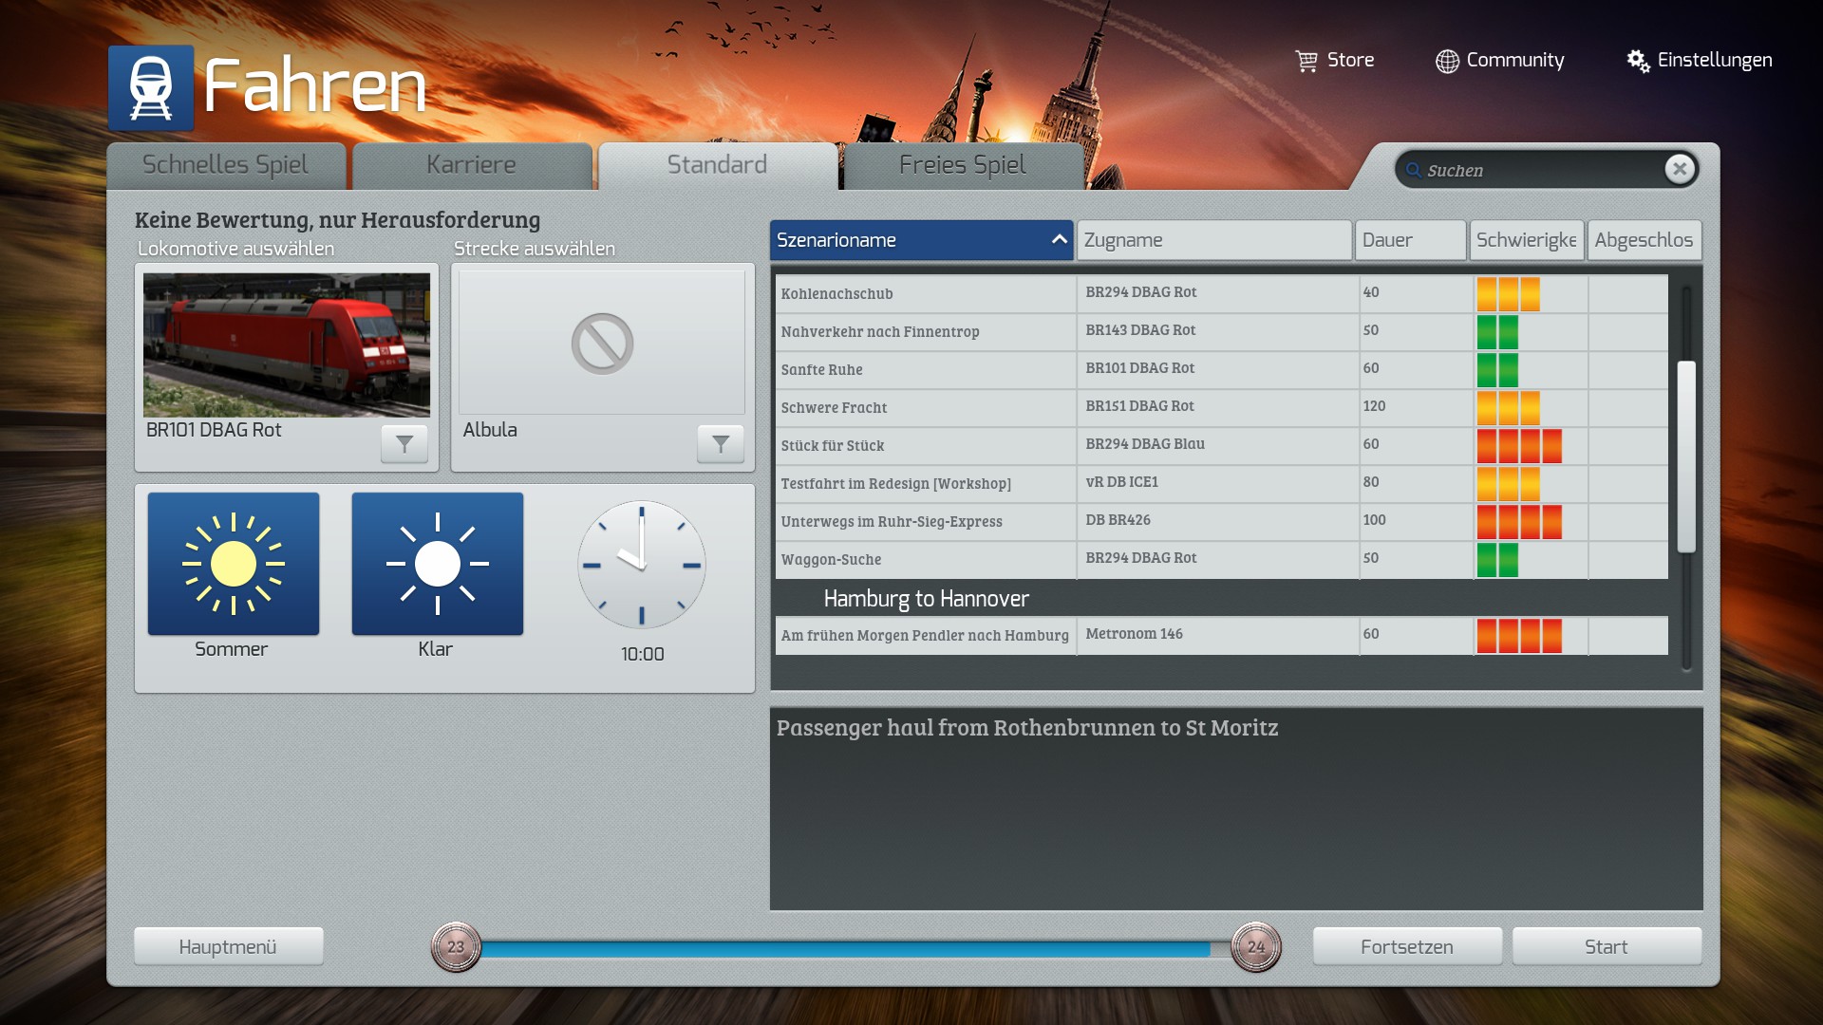
Task: Click the level 24 slider marker
Action: click(x=1255, y=946)
